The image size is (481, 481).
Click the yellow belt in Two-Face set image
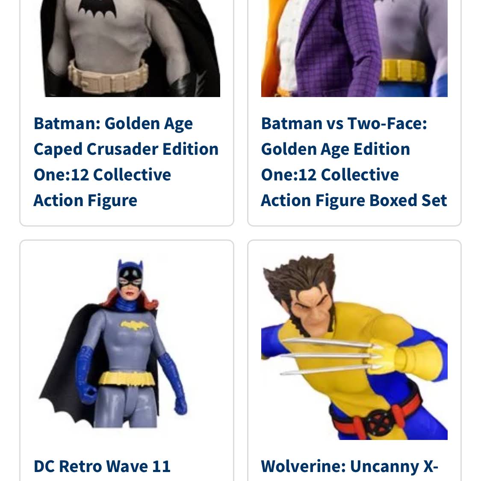coord(403,70)
